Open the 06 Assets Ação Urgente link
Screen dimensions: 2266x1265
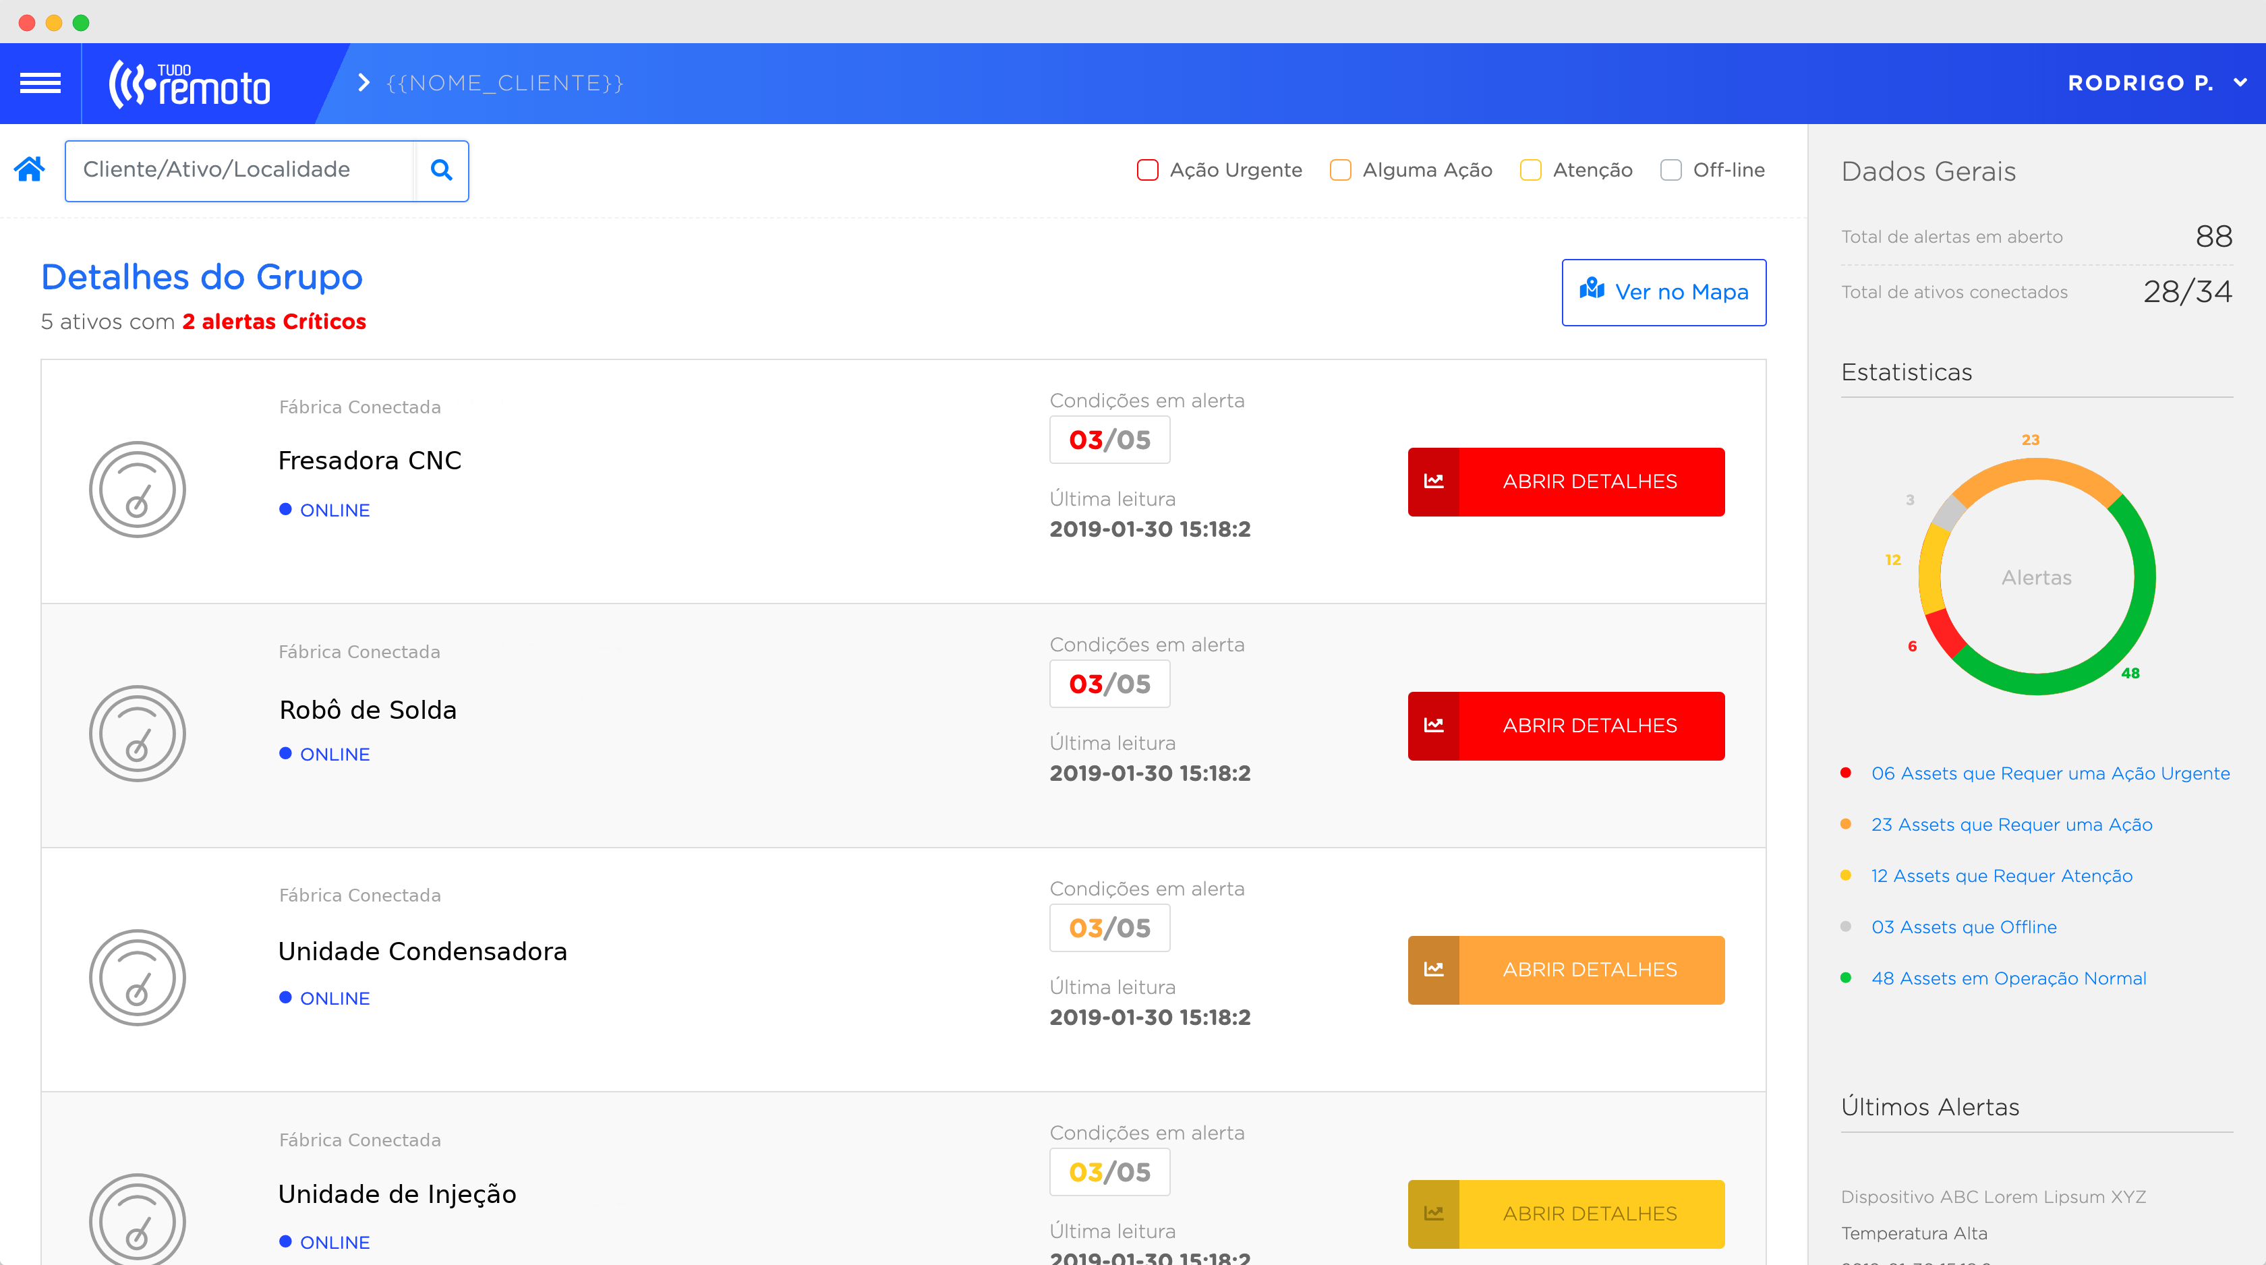[x=2050, y=773]
